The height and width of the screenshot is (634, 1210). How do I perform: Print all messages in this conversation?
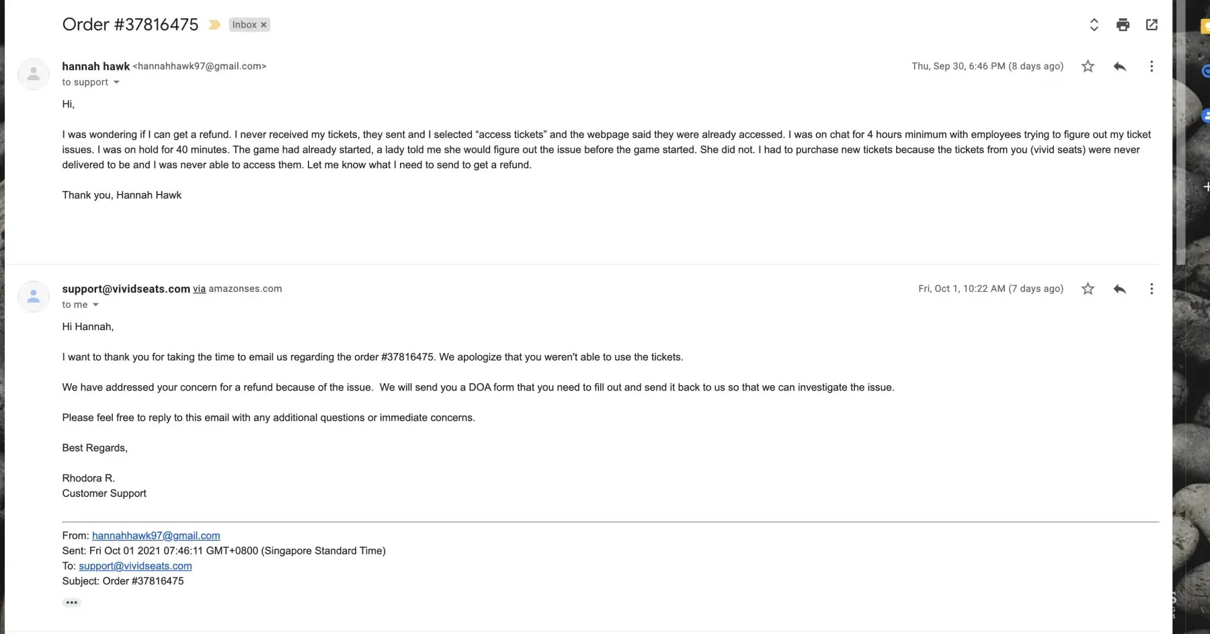(x=1123, y=25)
